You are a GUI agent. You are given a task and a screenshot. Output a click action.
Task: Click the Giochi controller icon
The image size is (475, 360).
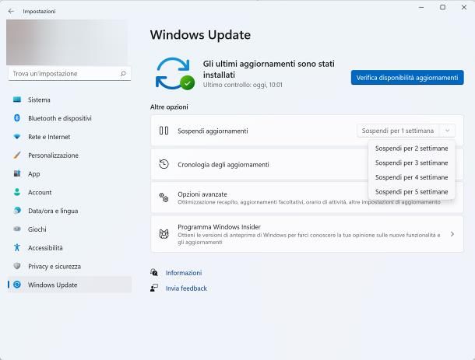tap(17, 229)
